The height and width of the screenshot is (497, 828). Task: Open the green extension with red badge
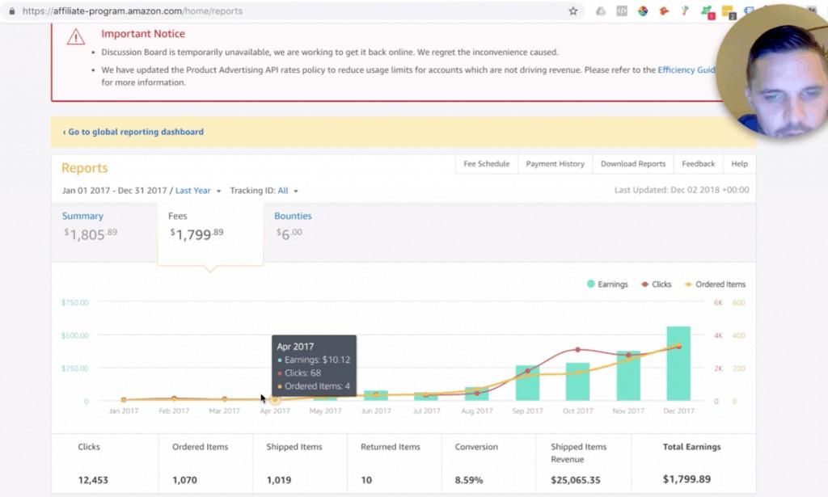707,12
